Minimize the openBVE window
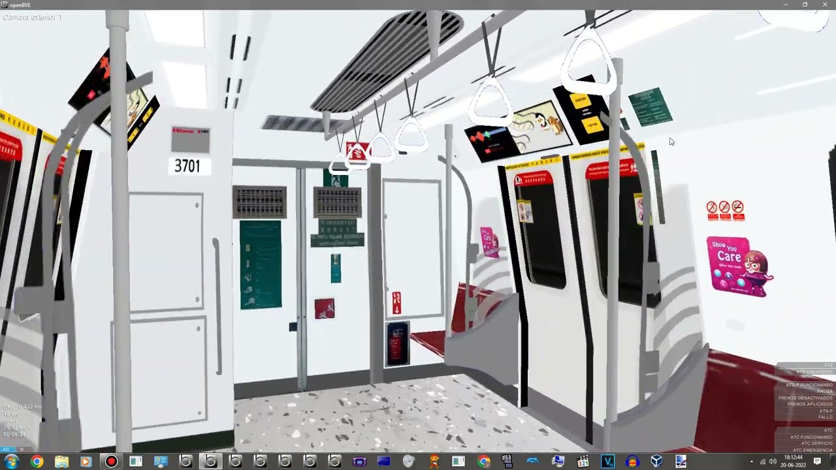 pos(786,5)
